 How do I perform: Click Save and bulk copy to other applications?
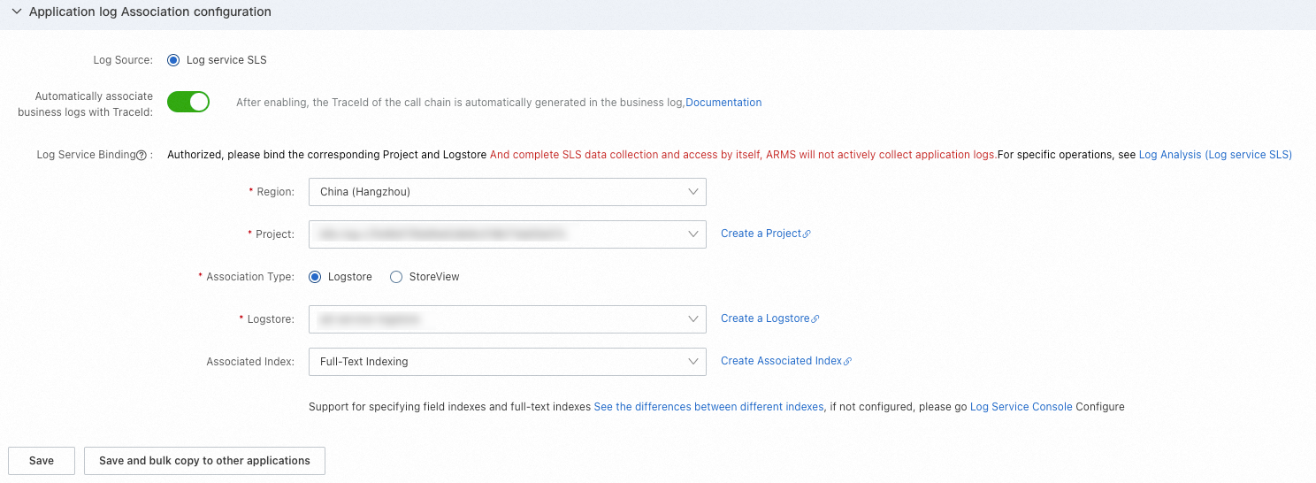[x=204, y=461]
